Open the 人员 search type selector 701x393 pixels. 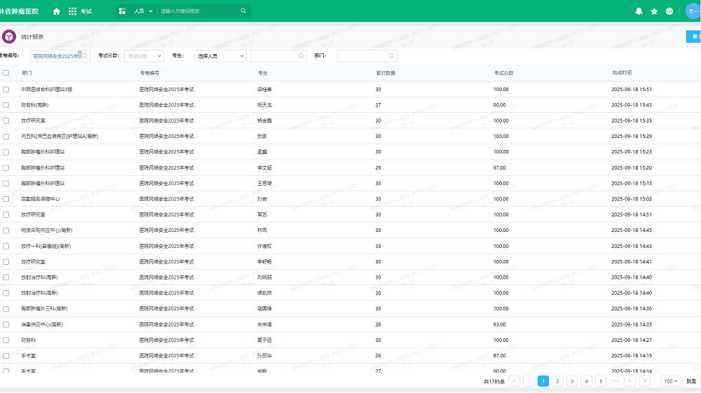click(142, 11)
